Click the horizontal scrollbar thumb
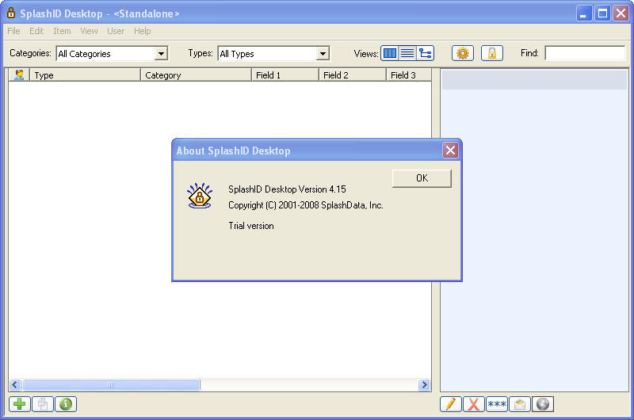Viewport: 634px width, 420px height. point(111,385)
